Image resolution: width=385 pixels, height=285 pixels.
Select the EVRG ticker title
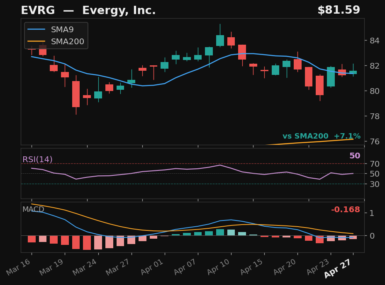coord(38,10)
